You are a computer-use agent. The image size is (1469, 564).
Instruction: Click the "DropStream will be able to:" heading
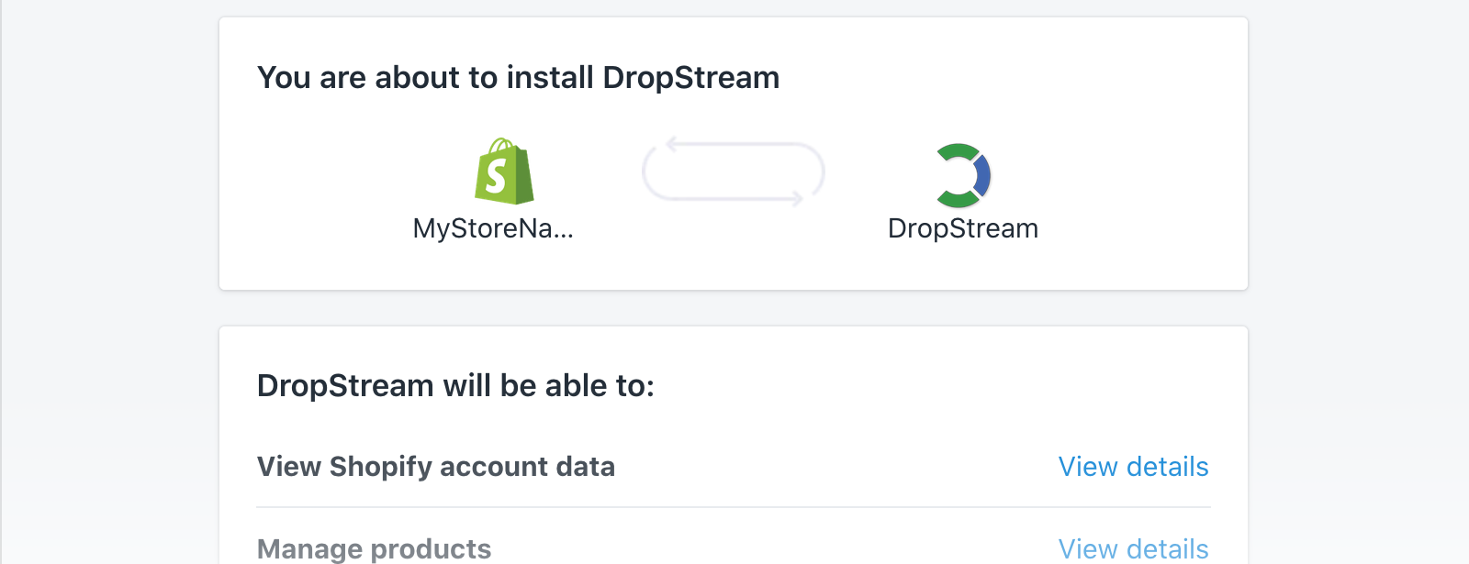click(x=455, y=386)
